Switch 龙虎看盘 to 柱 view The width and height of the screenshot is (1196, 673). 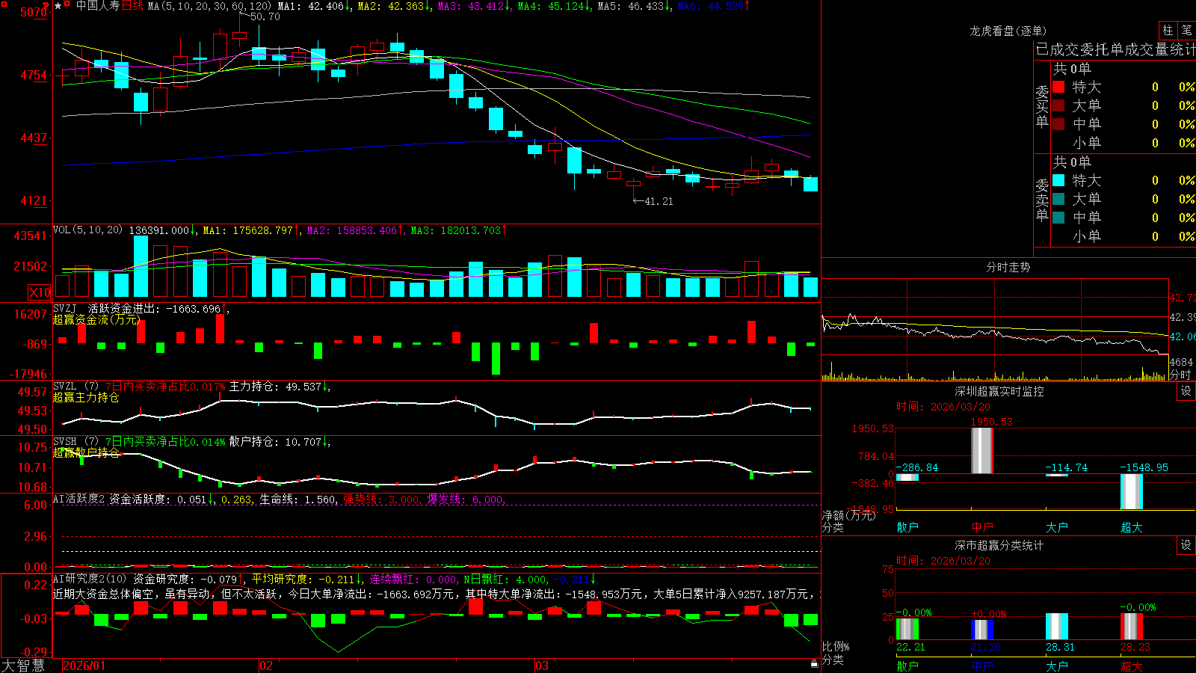pyautogui.click(x=1168, y=30)
